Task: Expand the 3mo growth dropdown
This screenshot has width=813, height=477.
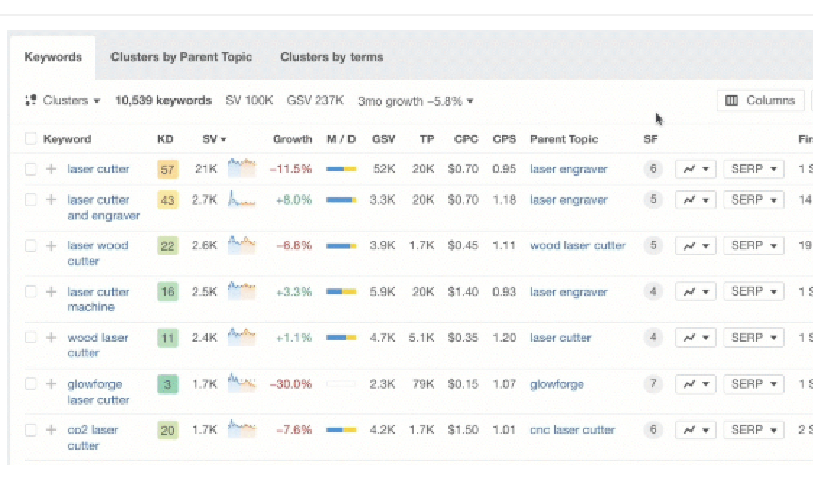Action: click(x=416, y=101)
